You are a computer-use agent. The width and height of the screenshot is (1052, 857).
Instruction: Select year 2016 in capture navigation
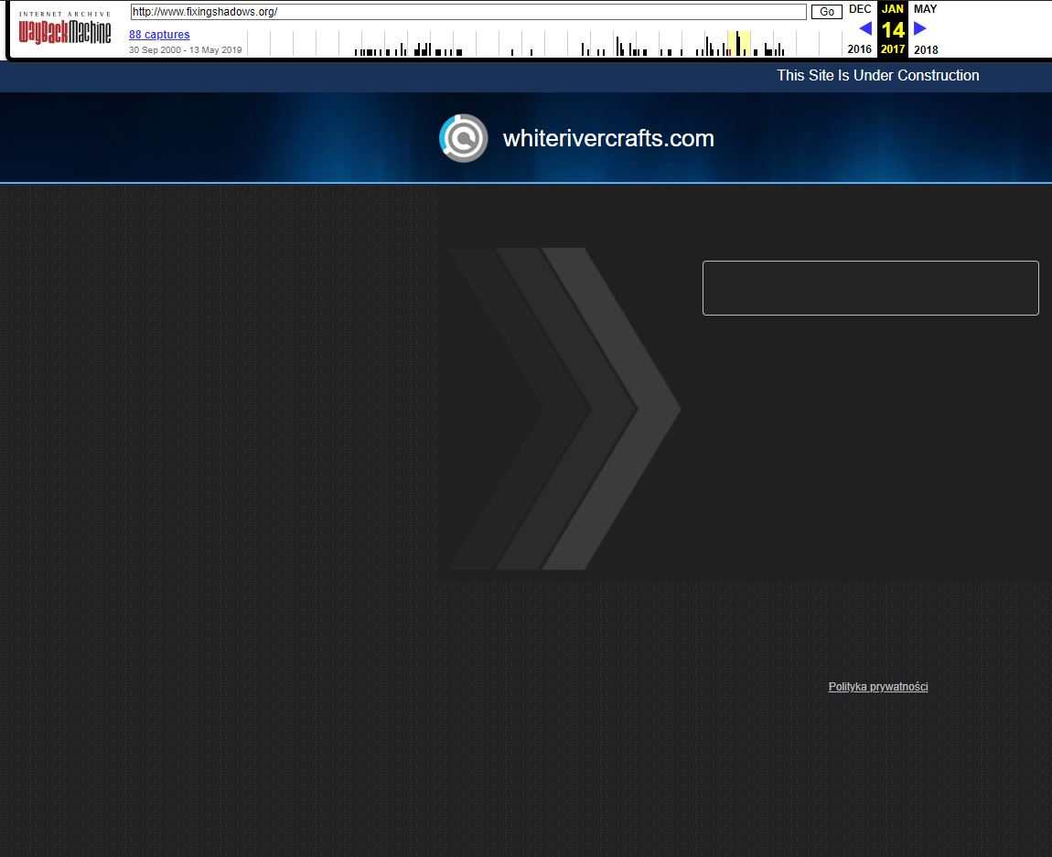[x=860, y=49]
